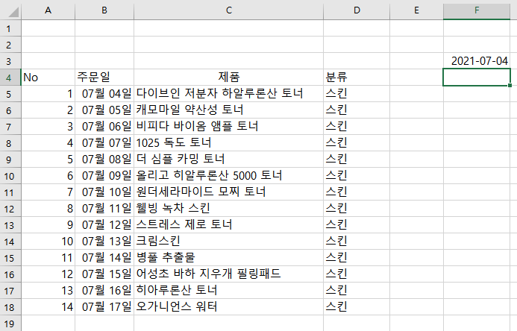
Task: Click 어성초 바하 지우개 필링패드 cell
Action: tap(228, 274)
